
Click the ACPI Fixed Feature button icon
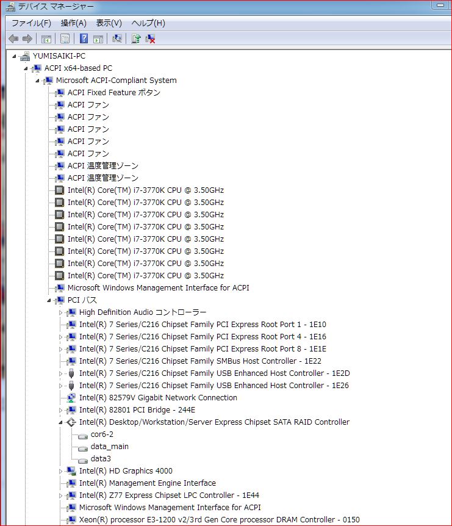click(59, 93)
